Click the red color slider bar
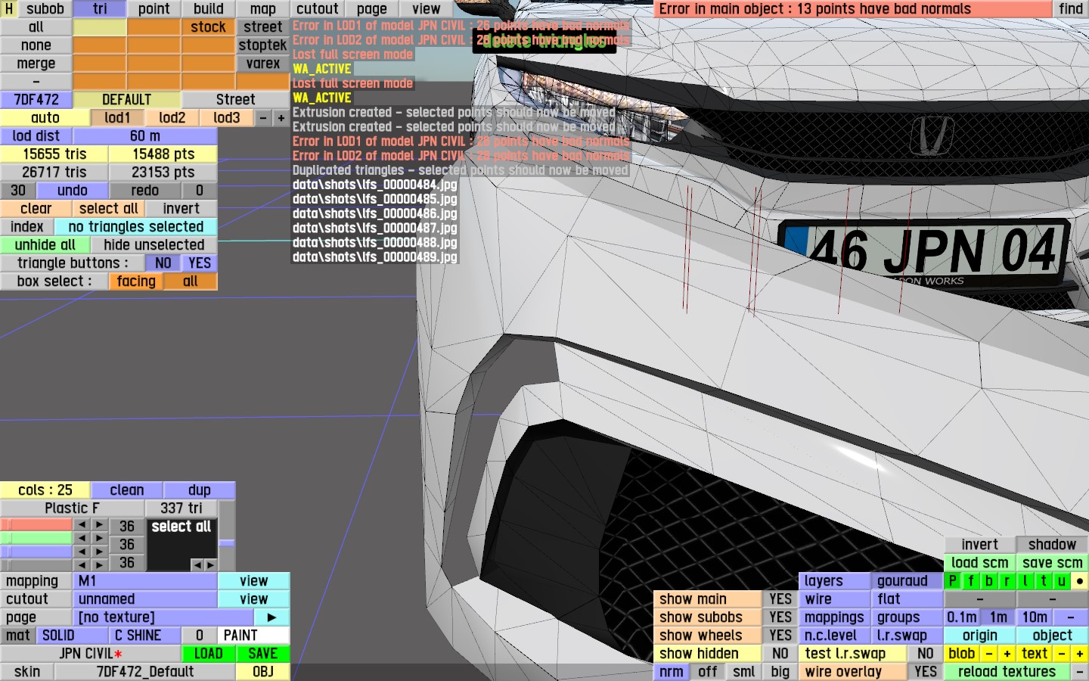The width and height of the screenshot is (1089, 681). [x=36, y=525]
